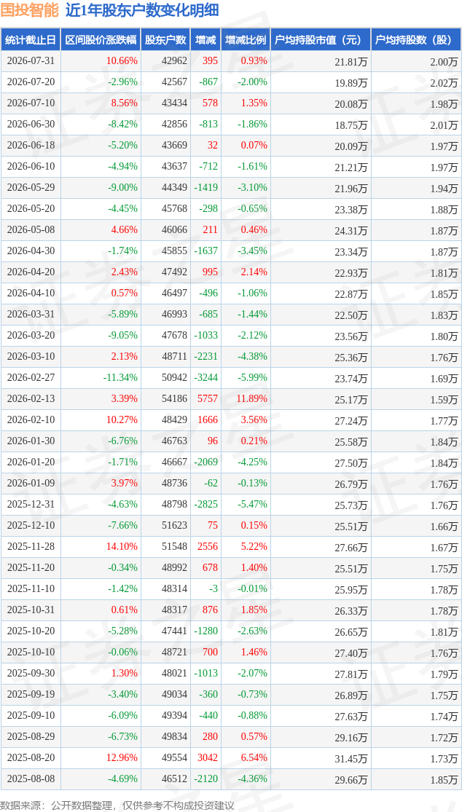Select the 2026-02-13 date row
The height and width of the screenshot is (812, 462).
tap(231, 399)
